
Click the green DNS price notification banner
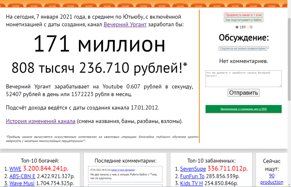(x=244, y=109)
